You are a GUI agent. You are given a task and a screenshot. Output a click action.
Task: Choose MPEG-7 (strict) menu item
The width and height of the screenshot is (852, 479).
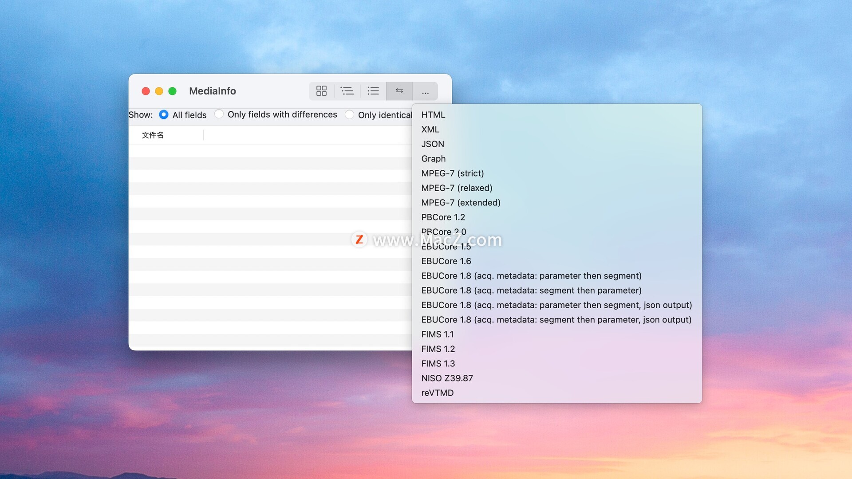(557, 173)
